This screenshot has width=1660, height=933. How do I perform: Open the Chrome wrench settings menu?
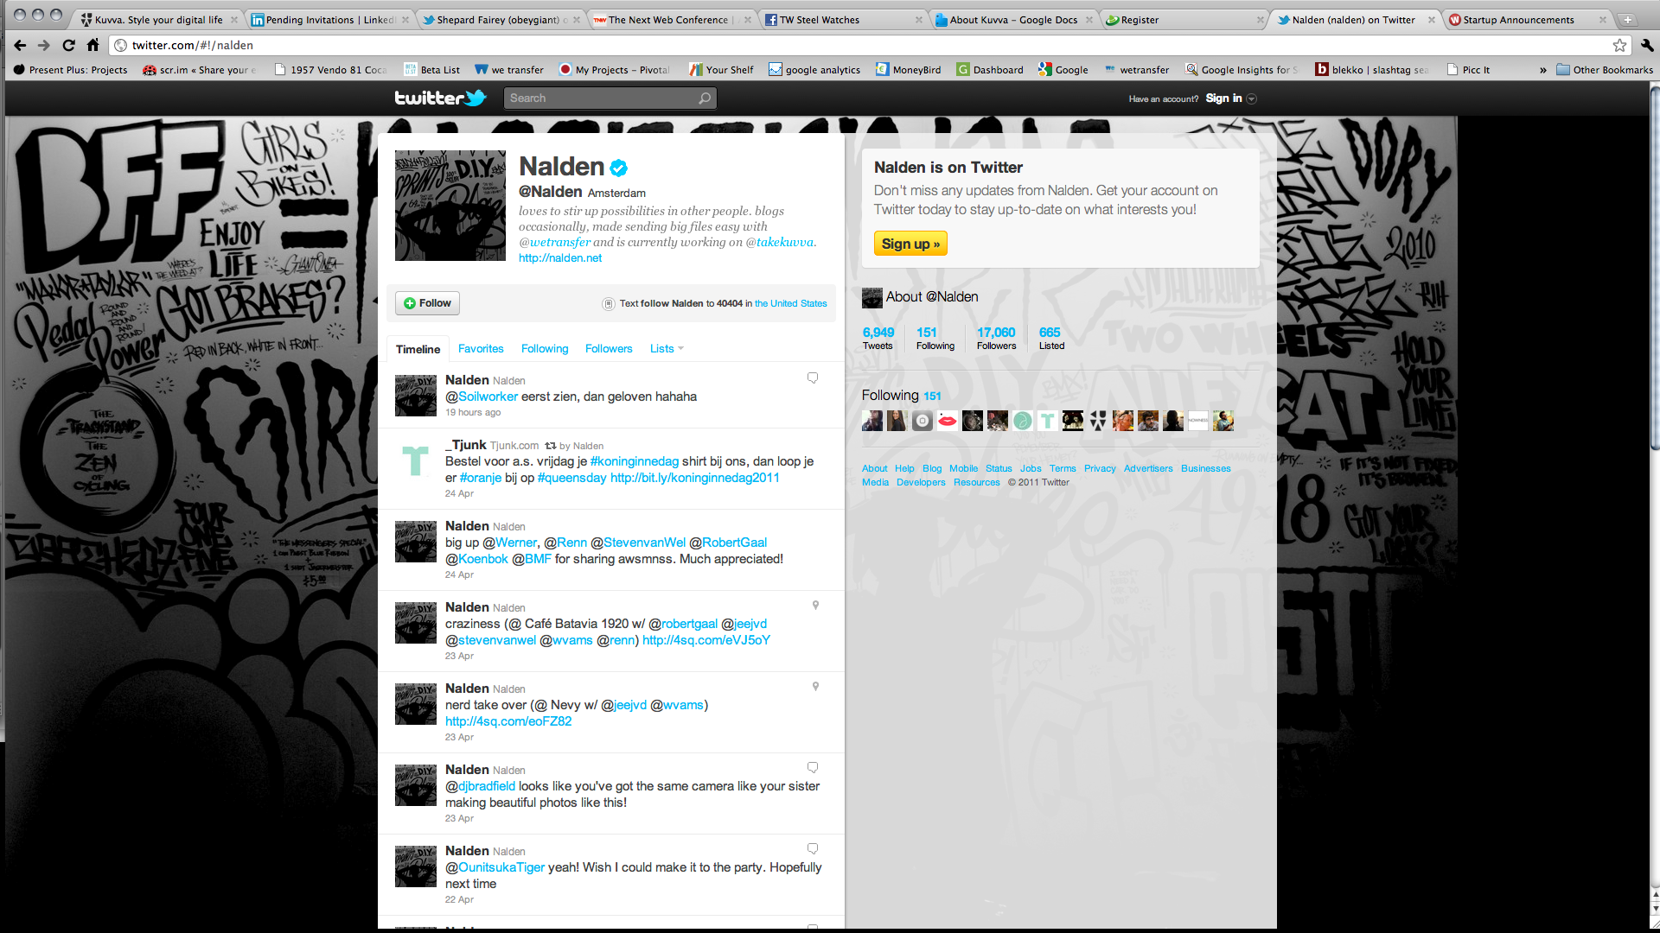click(1646, 45)
